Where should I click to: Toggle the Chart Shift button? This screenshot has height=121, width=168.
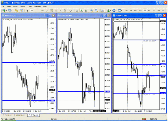[x=102, y=10]
